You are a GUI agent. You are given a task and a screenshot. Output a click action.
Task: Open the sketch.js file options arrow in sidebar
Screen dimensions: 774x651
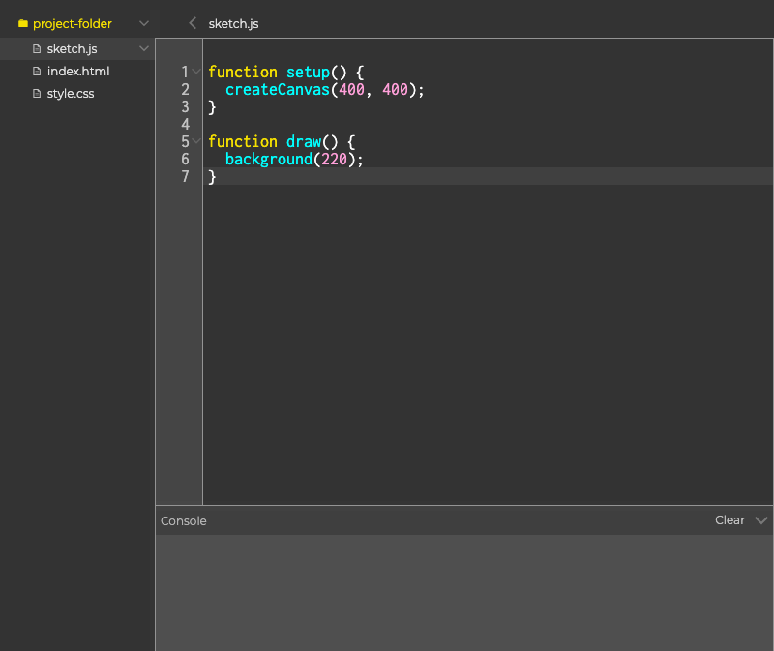point(144,48)
